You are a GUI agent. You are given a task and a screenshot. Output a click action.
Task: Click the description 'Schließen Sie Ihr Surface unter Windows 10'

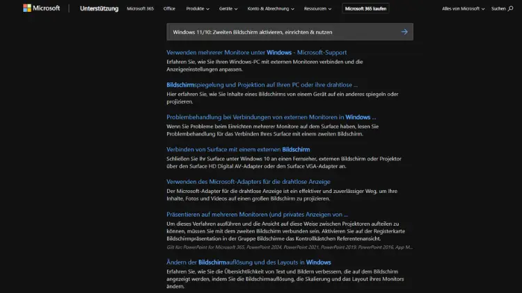[x=284, y=162]
